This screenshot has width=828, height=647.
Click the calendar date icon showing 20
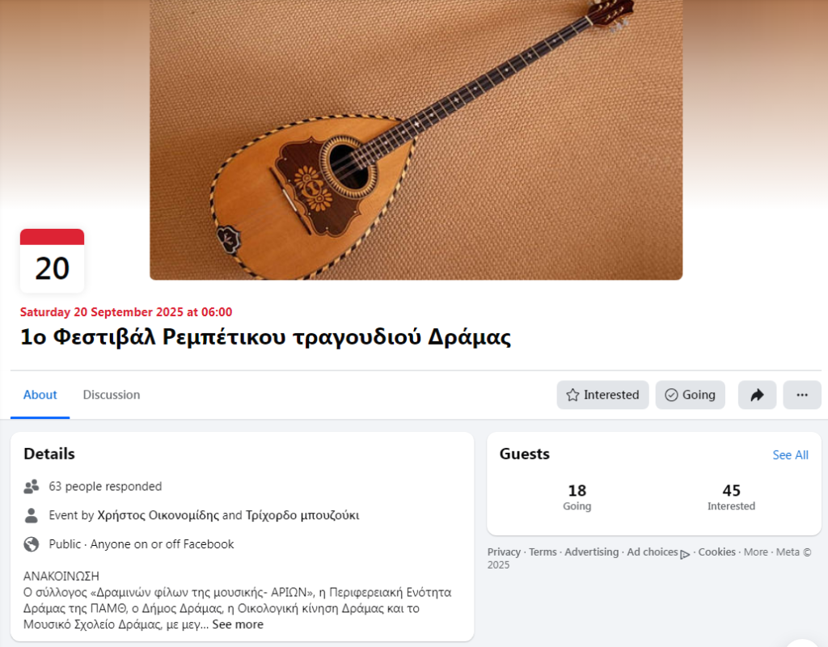[x=53, y=260]
